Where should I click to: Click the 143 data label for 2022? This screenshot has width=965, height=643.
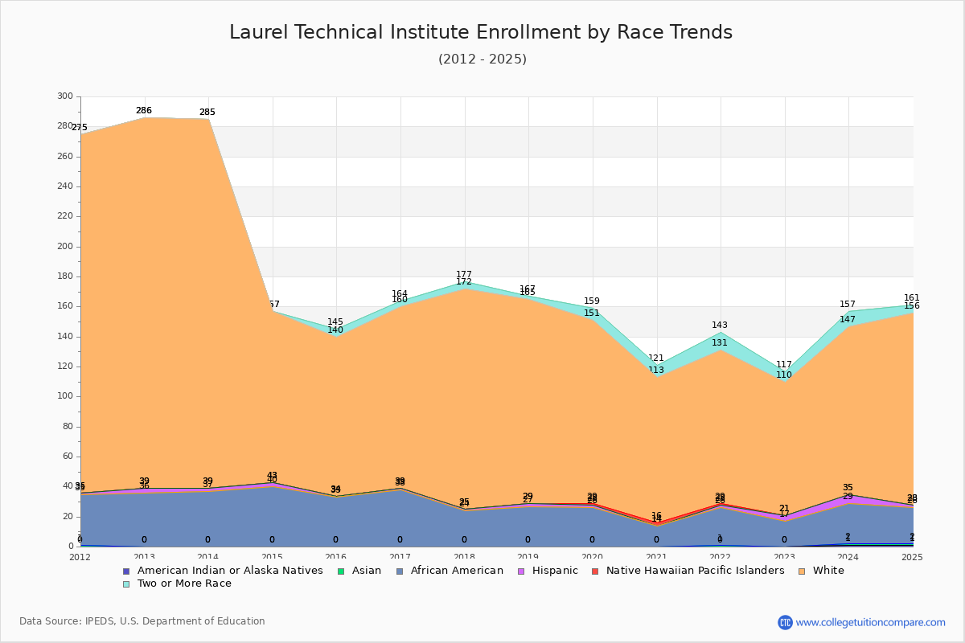pos(720,326)
